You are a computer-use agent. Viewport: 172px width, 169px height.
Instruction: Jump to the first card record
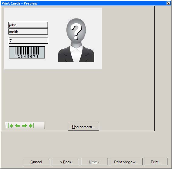[x=11, y=126]
